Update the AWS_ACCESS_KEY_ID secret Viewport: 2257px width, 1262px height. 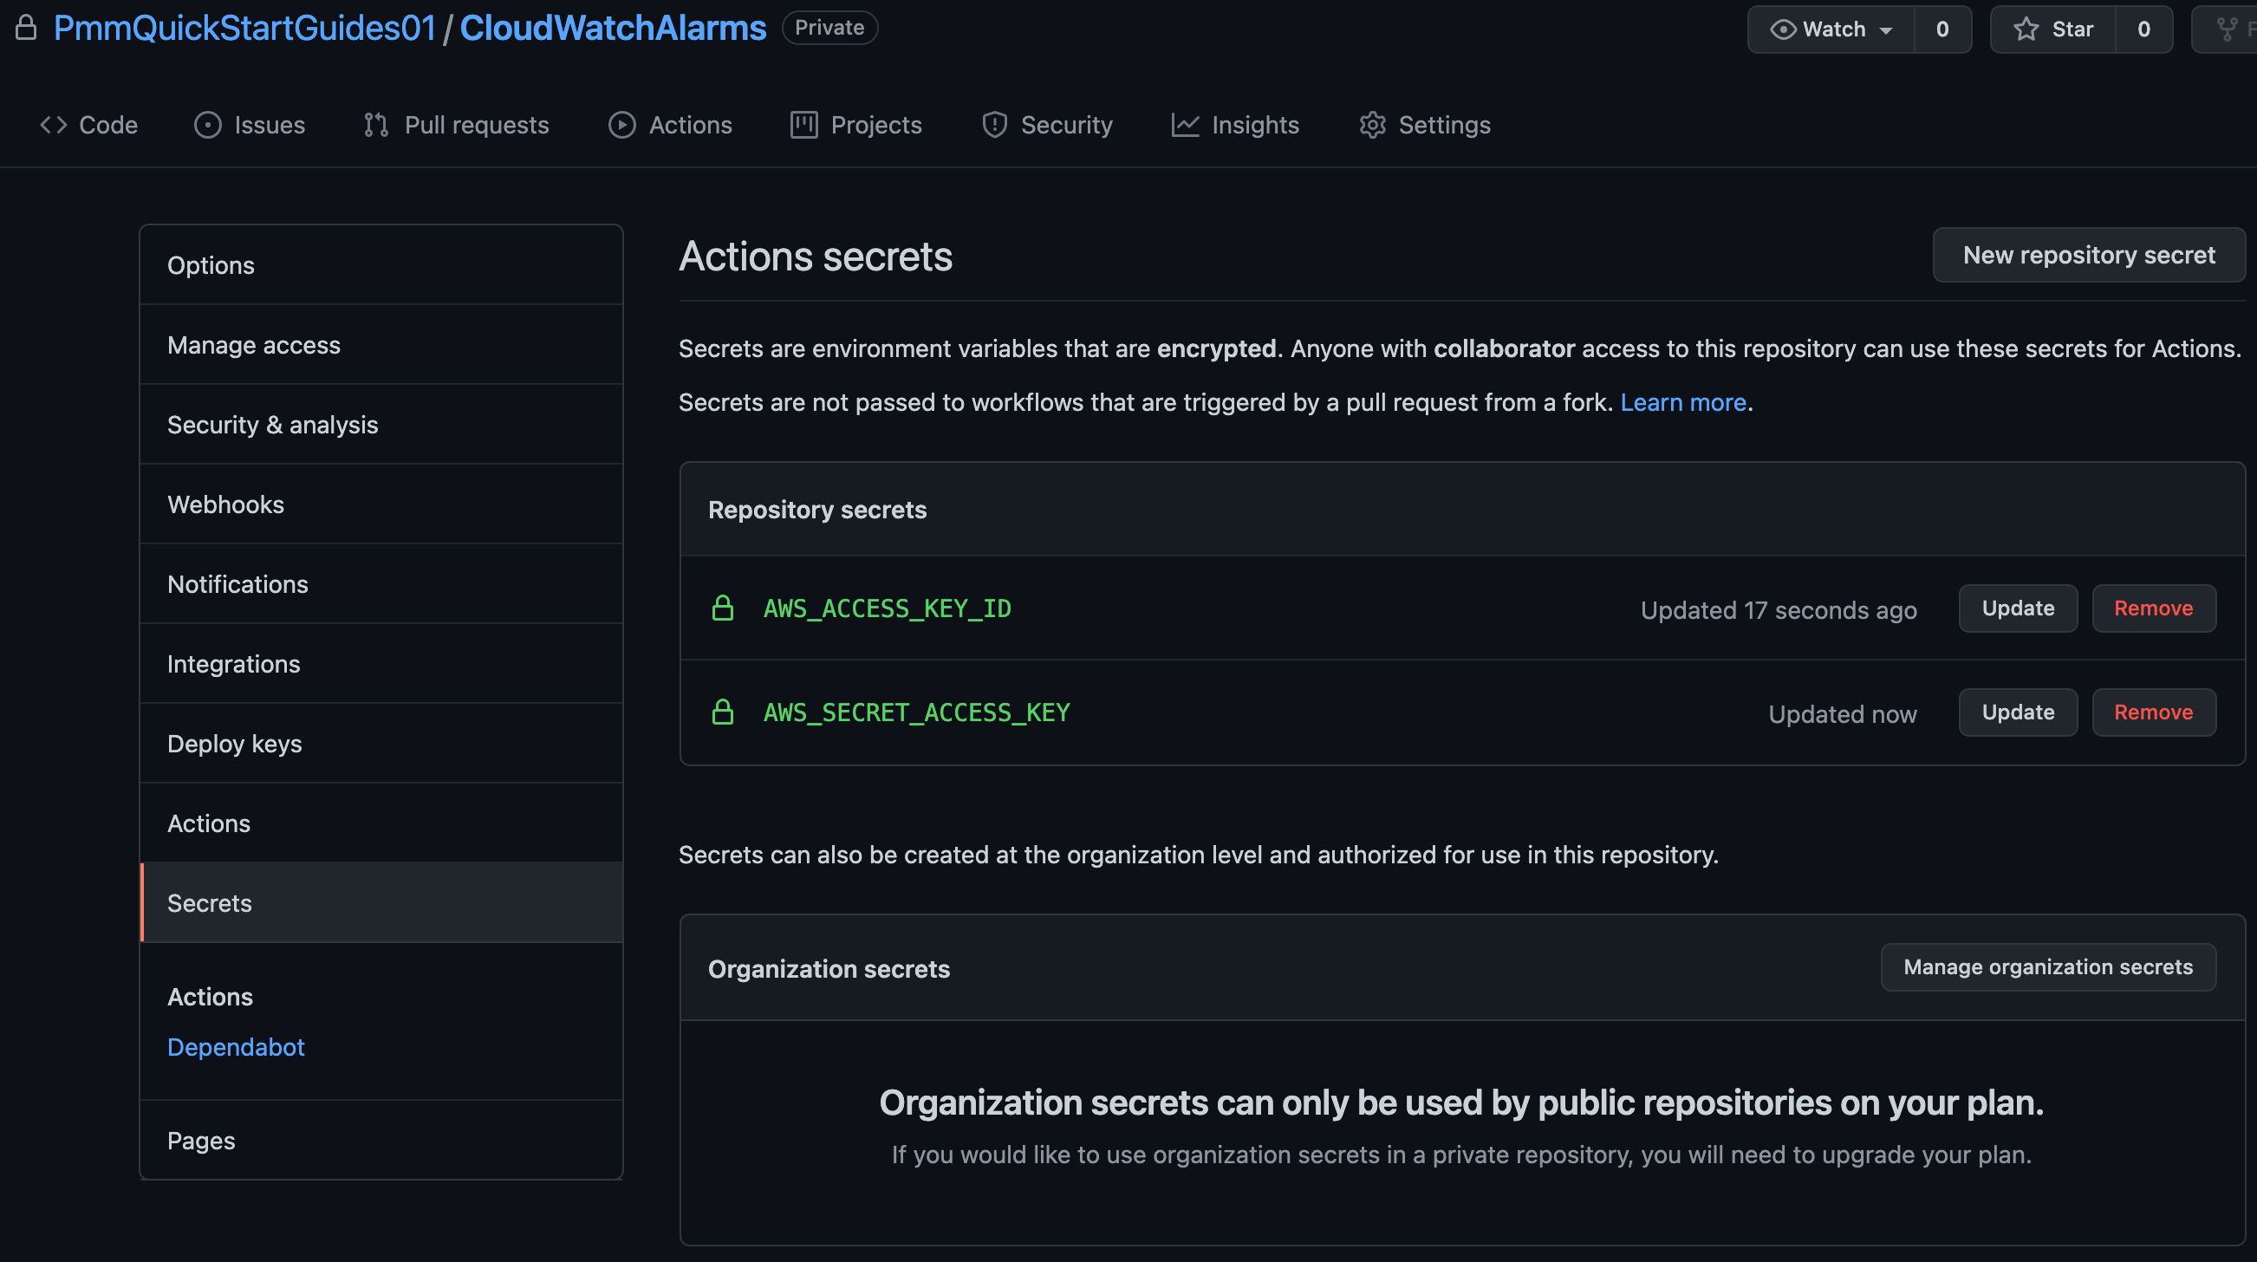point(2019,608)
